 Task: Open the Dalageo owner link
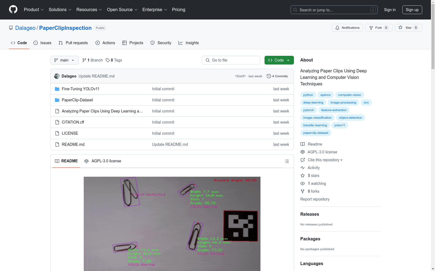[x=25, y=28]
